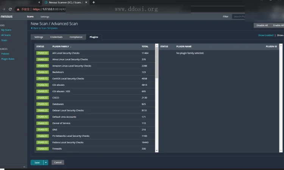Select the Plugins tab
This screenshot has height=170, width=284.
pyautogui.click(x=94, y=37)
